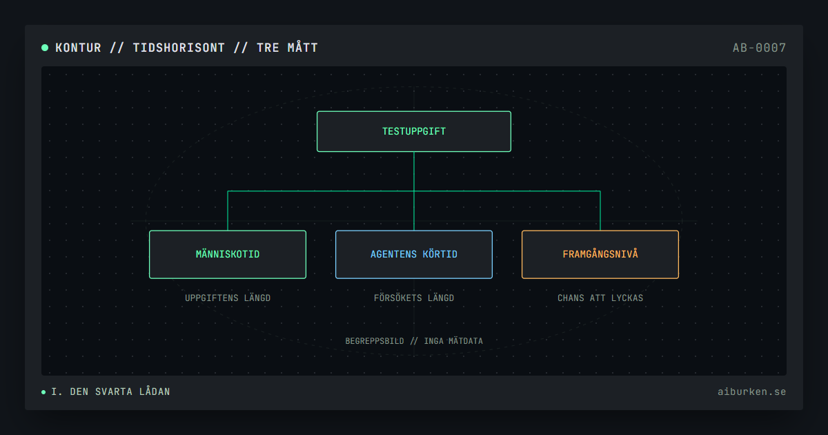Image resolution: width=828 pixels, height=435 pixels.
Task: Open the aiburken.se link
Action: click(x=751, y=391)
